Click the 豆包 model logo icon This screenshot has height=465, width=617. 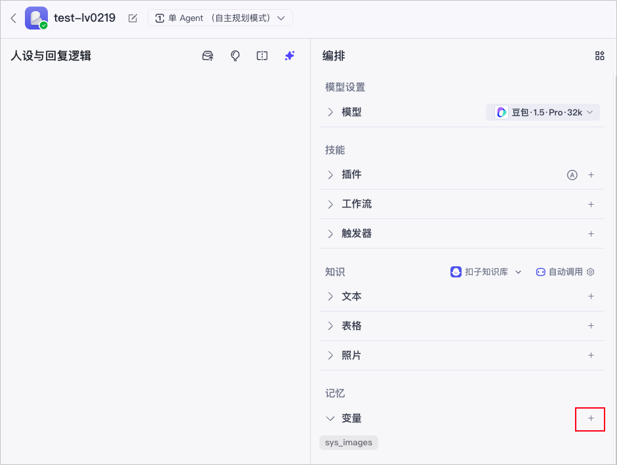coord(502,112)
